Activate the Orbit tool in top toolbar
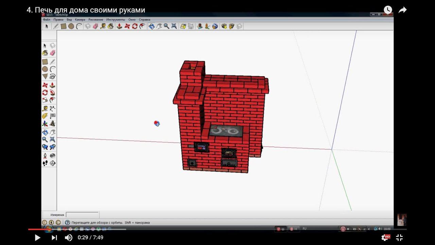 pyautogui.click(x=151, y=26)
